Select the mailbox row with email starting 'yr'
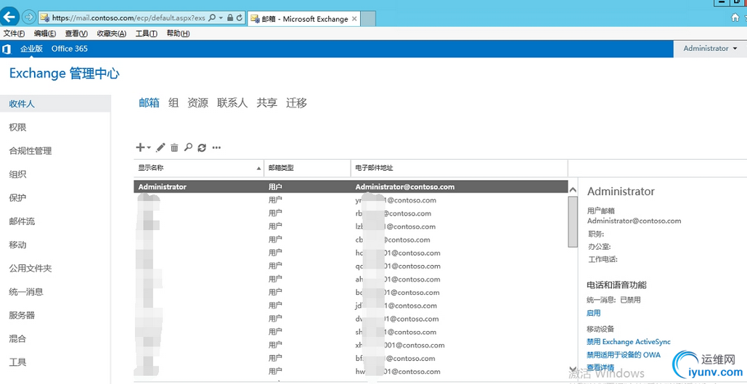747x384 pixels. tap(351, 200)
